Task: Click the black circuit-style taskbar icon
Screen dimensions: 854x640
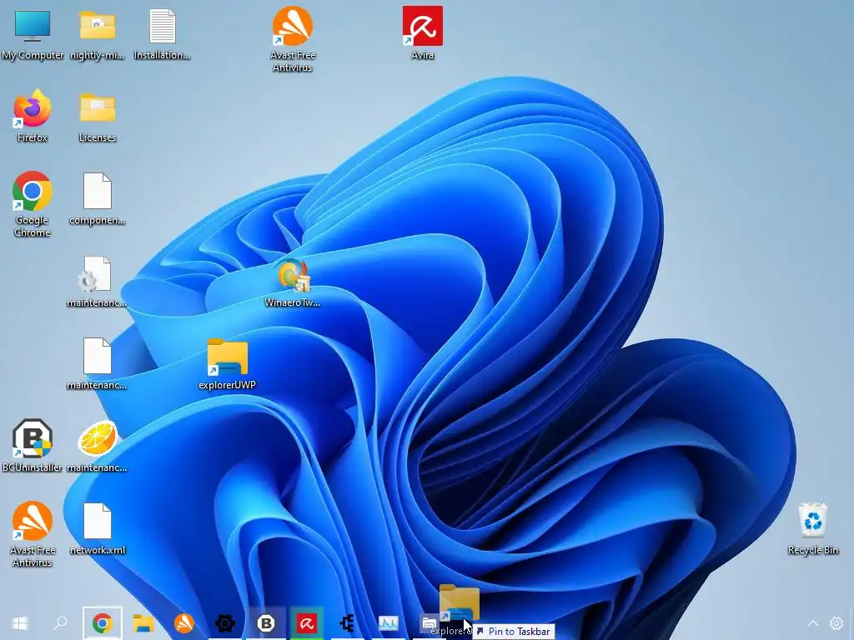Action: point(348,623)
